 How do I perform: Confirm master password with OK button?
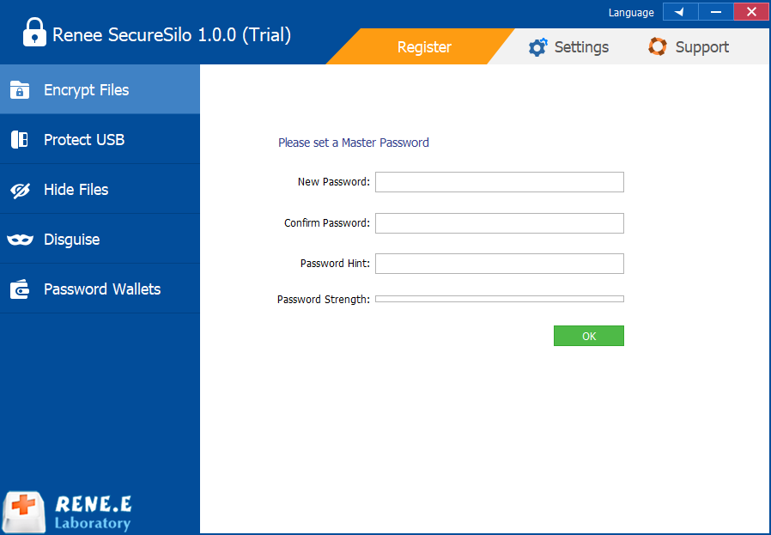589,336
